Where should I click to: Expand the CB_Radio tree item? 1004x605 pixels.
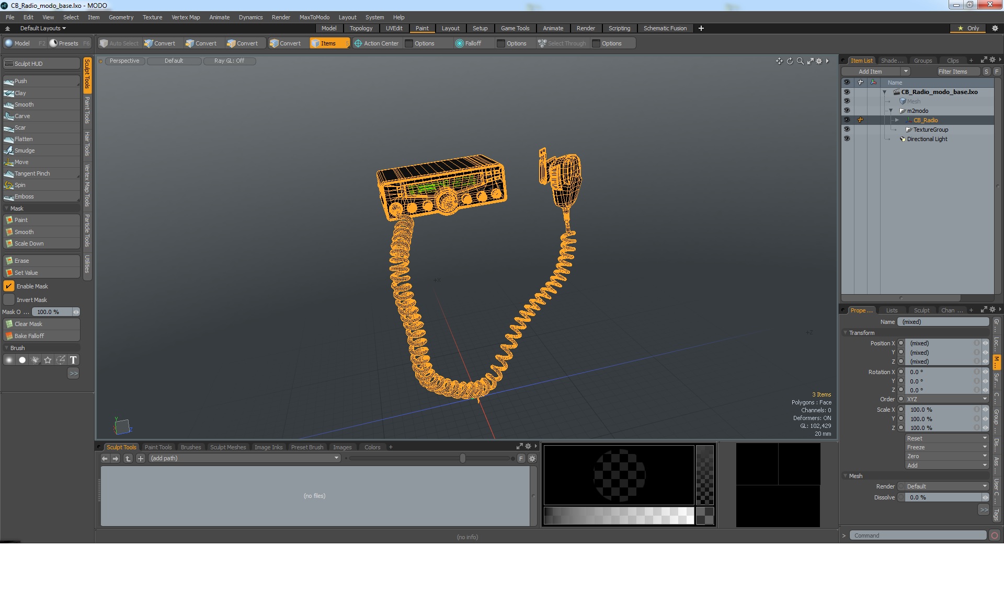pos(897,120)
